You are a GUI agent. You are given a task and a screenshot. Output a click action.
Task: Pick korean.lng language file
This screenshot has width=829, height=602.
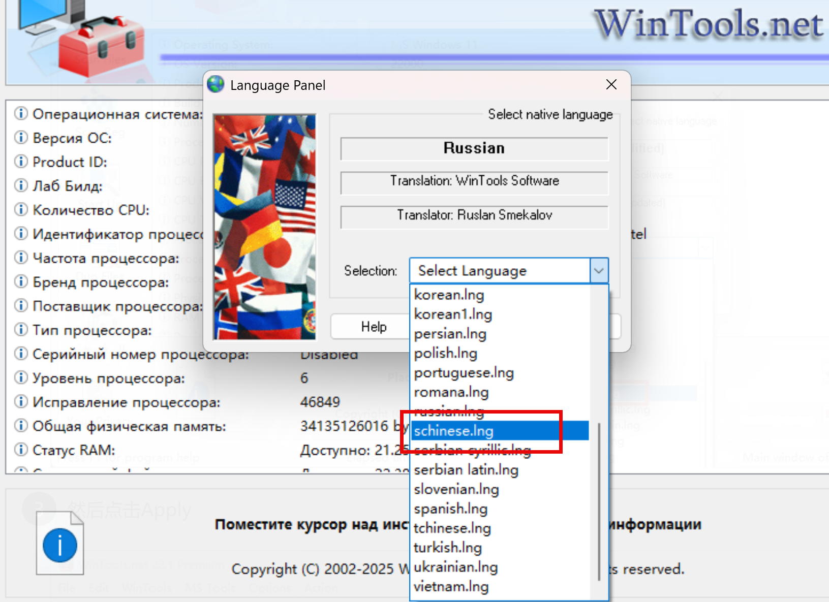449,295
